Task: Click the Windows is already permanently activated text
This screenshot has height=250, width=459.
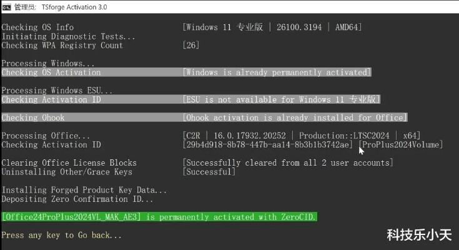Action: tap(277, 72)
